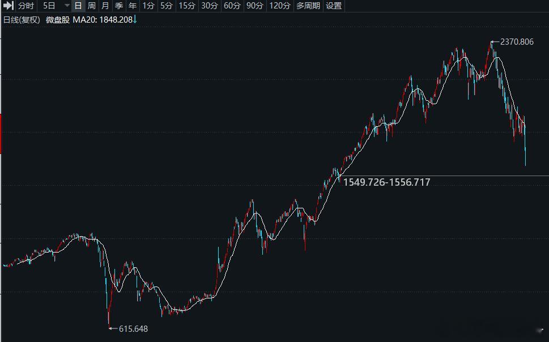
Task: Click the collapse panel arrow icon
Action: coord(8,6)
